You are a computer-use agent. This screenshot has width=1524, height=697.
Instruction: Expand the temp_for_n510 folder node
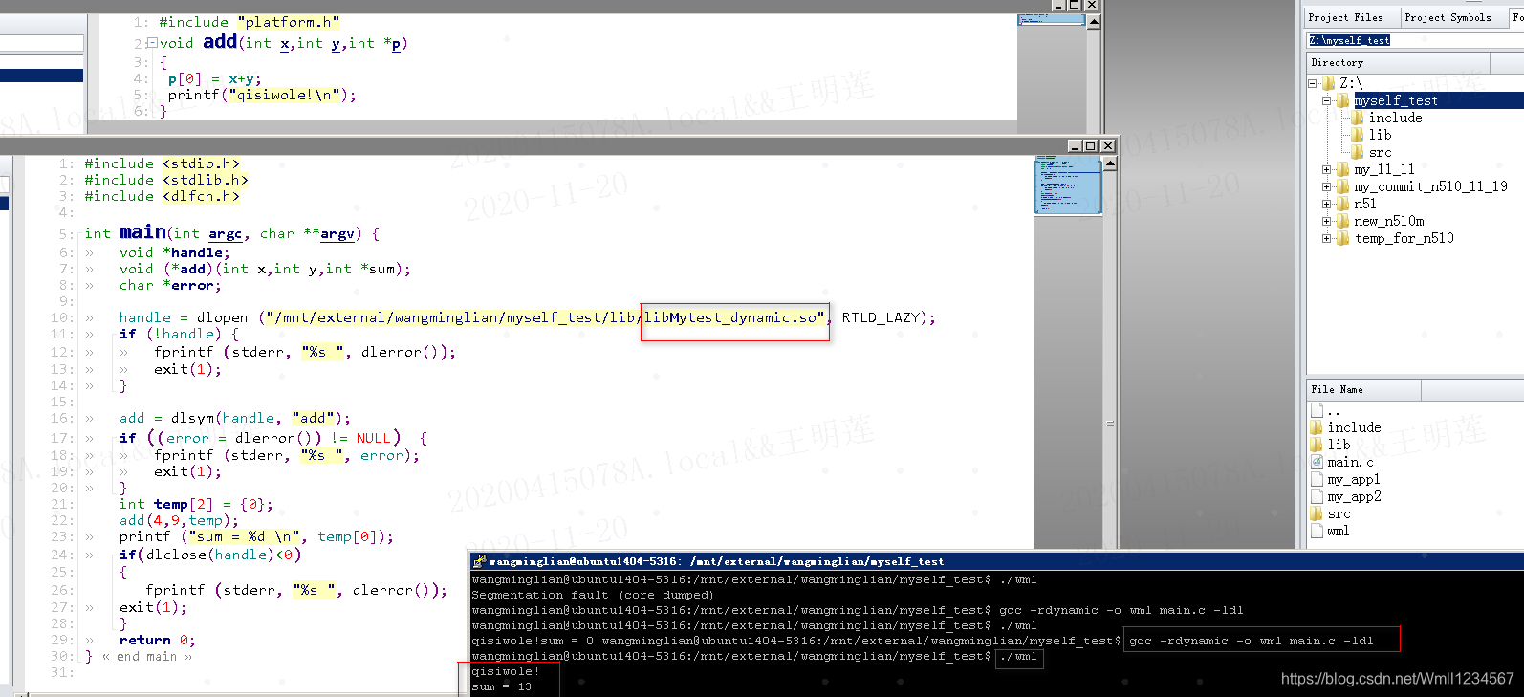[1326, 238]
